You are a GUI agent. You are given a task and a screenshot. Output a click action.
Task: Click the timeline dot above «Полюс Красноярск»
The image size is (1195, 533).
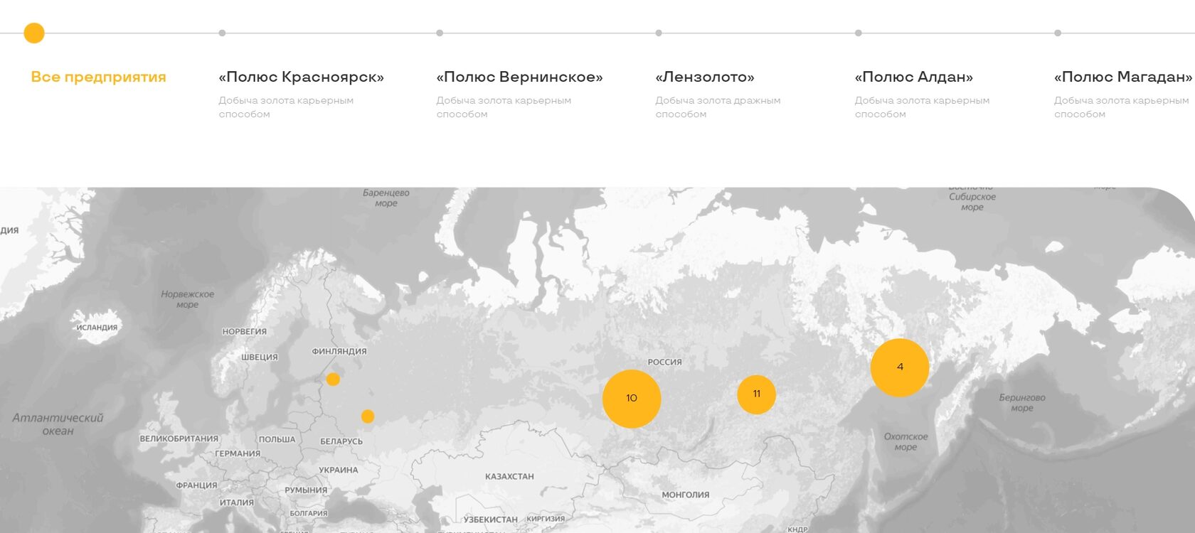pos(222,33)
